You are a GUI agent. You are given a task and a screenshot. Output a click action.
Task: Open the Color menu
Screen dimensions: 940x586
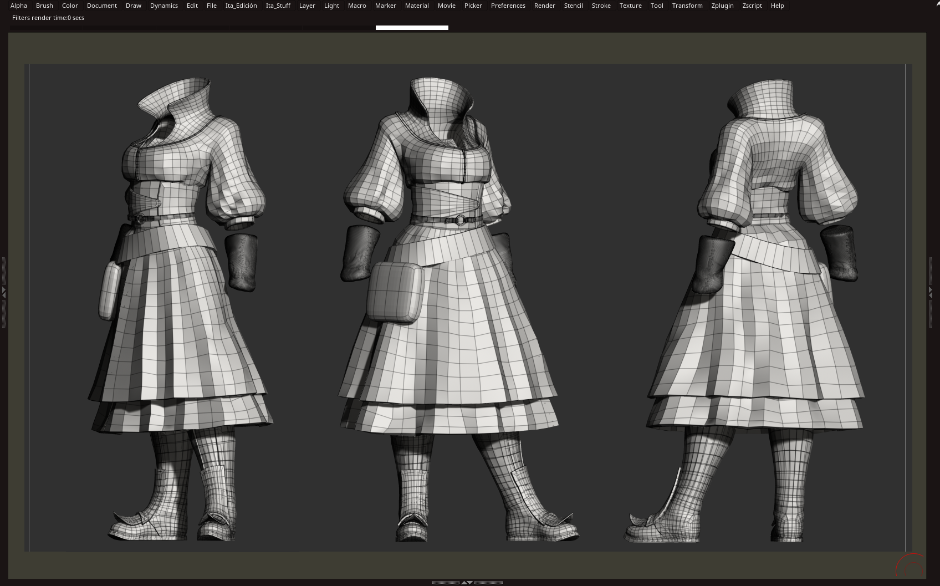tap(70, 6)
